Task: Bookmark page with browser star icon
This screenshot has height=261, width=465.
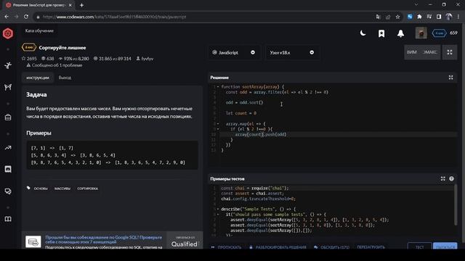Action: [397, 17]
